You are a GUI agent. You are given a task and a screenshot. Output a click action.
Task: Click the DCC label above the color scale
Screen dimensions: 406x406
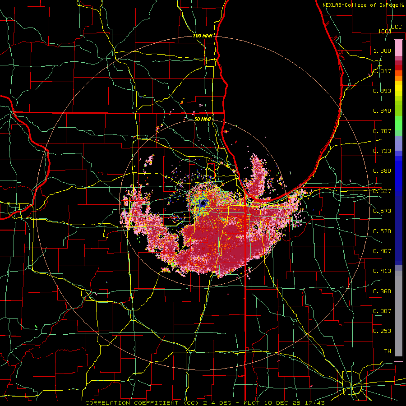(x=396, y=27)
